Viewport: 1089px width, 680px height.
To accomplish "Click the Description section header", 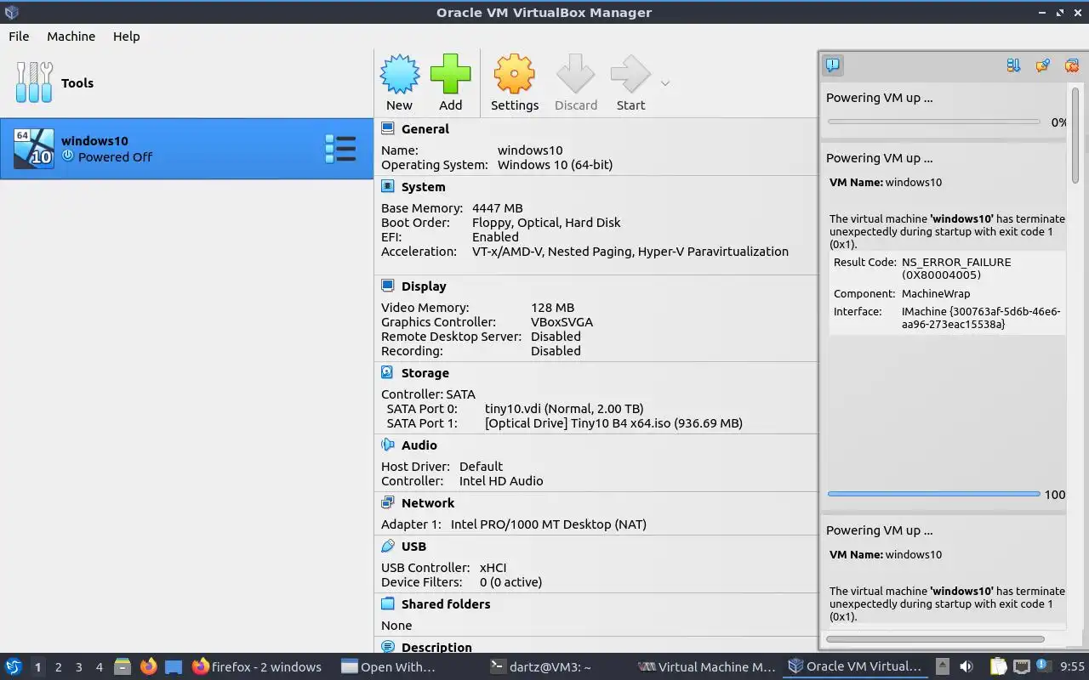I will 436,647.
